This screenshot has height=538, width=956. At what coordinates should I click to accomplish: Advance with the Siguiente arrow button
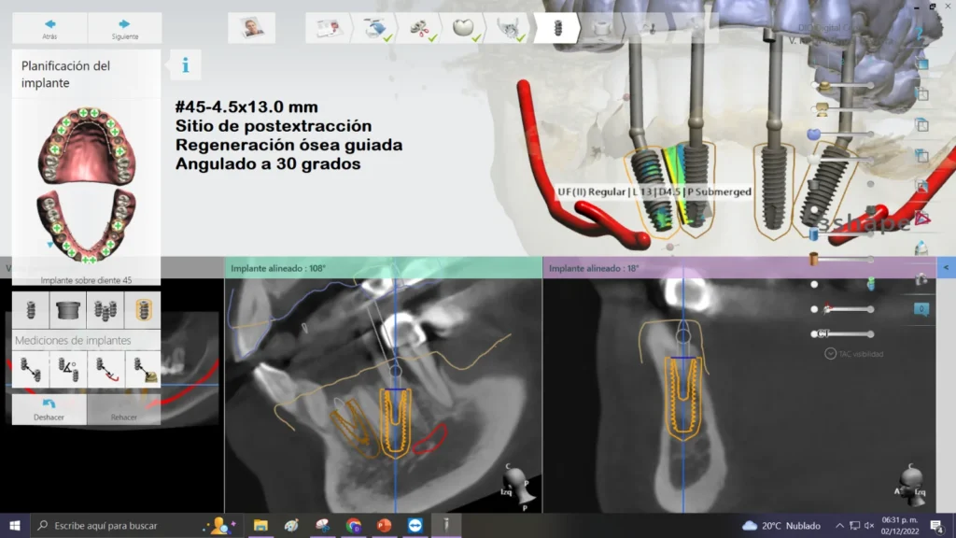(x=124, y=28)
